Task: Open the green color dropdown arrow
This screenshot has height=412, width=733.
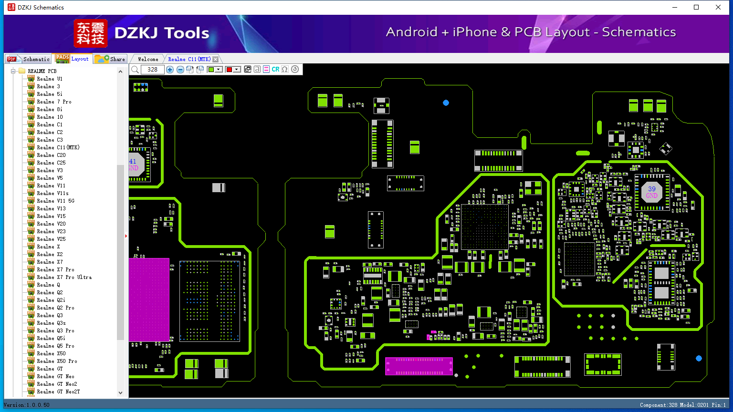Action: [x=219, y=70]
